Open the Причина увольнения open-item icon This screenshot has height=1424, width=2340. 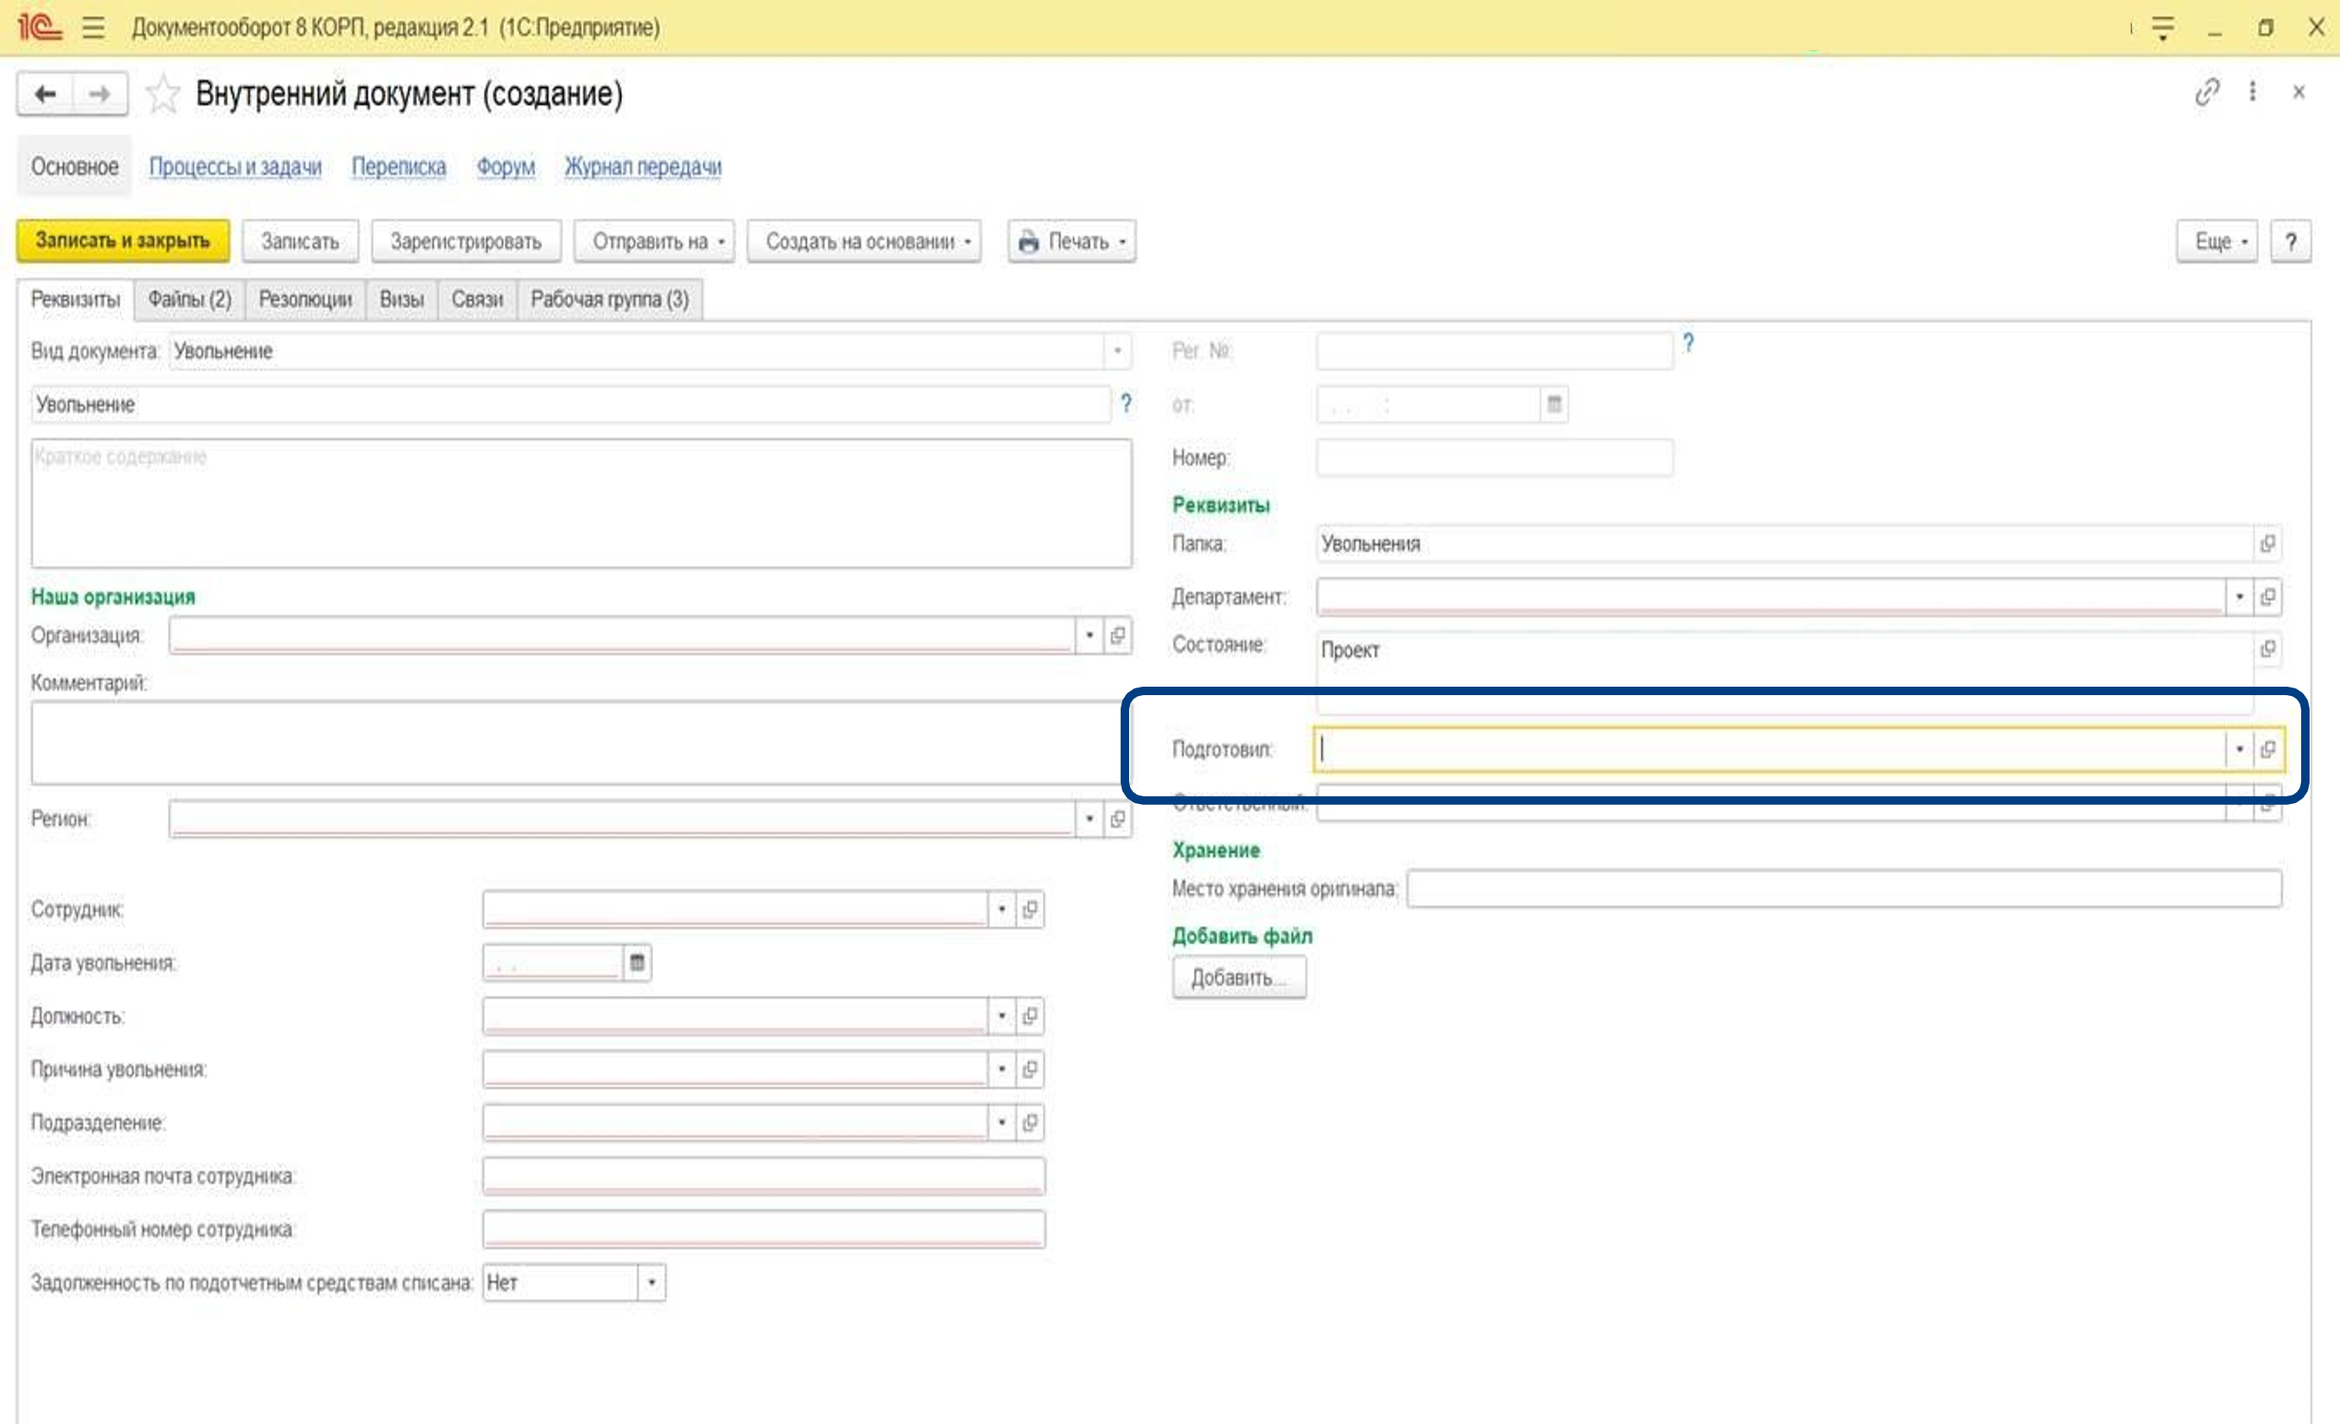click(x=1029, y=1069)
